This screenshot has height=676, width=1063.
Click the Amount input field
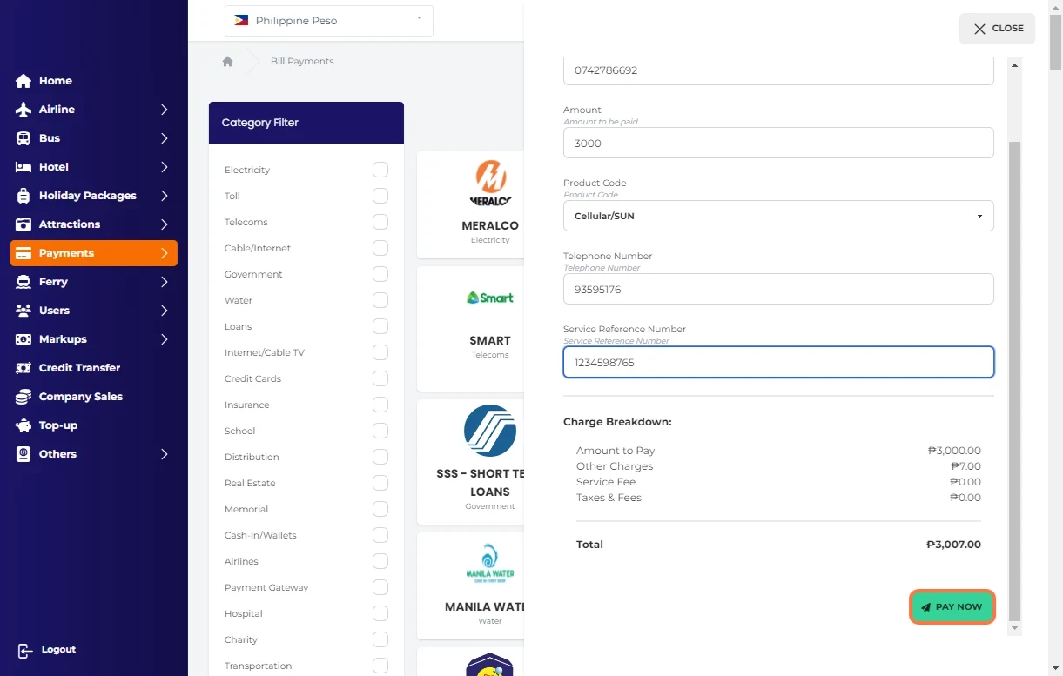[777, 144]
